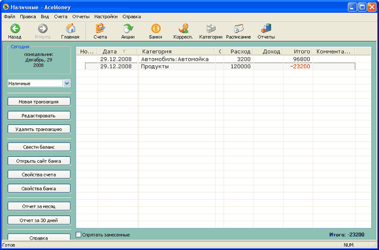Open the Расписание schedule icon
Viewport: 379px width, 250px height.
[x=239, y=29]
